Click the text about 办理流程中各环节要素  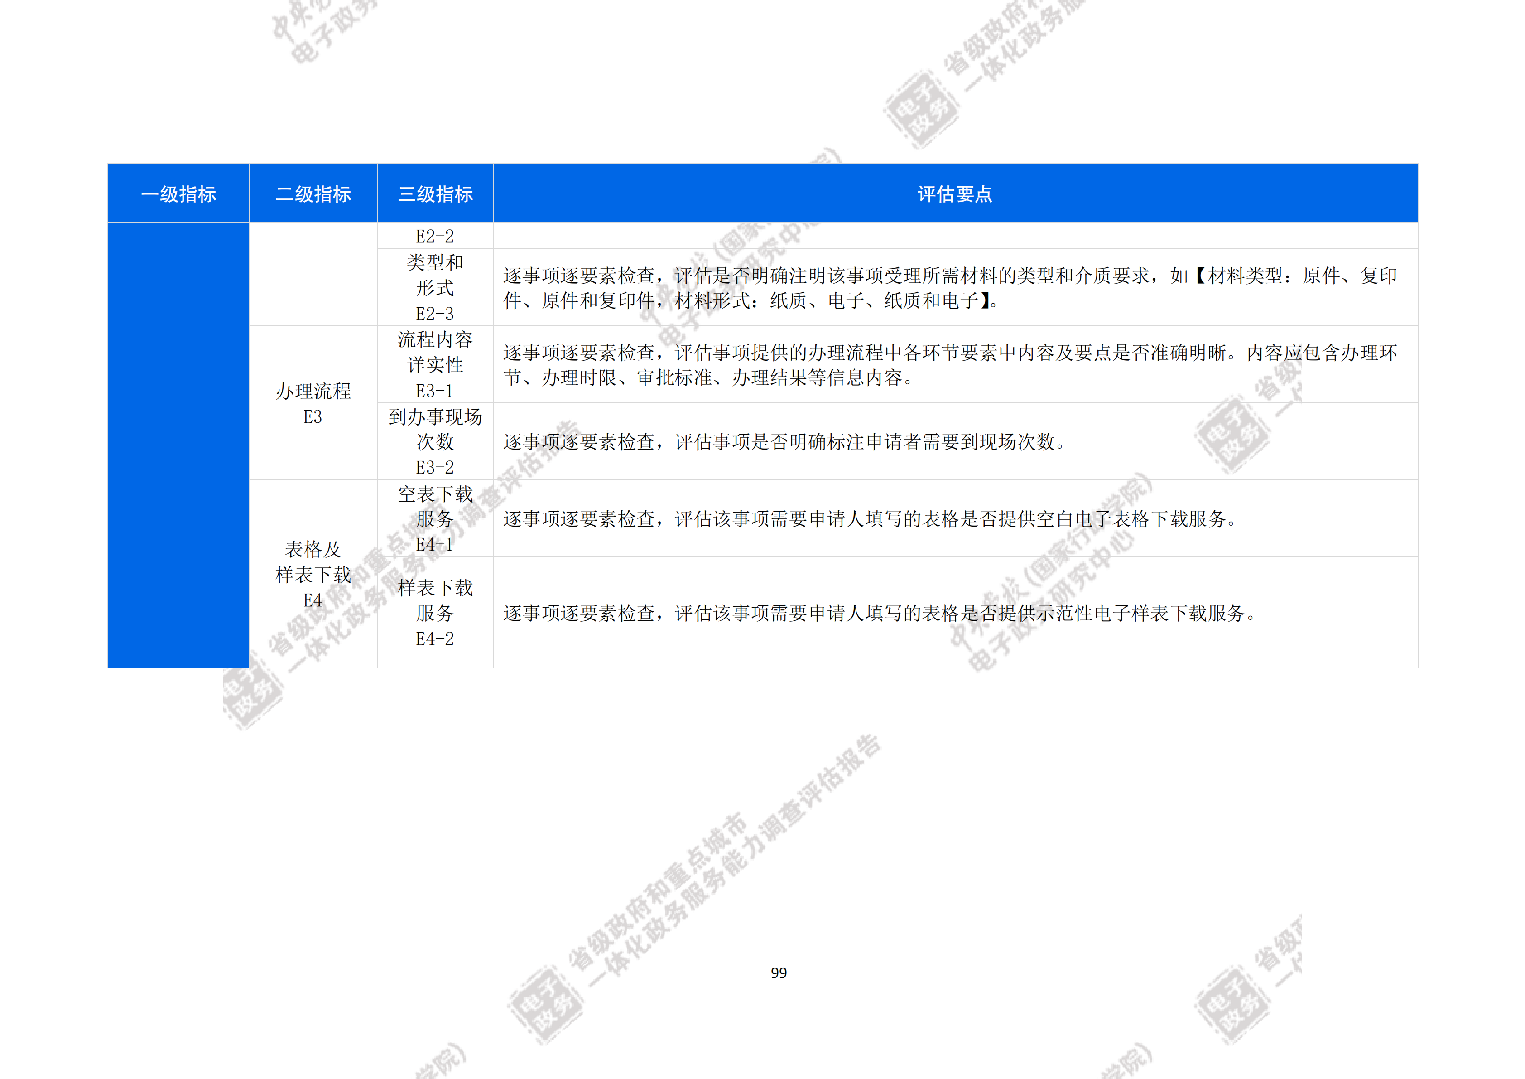click(x=950, y=365)
